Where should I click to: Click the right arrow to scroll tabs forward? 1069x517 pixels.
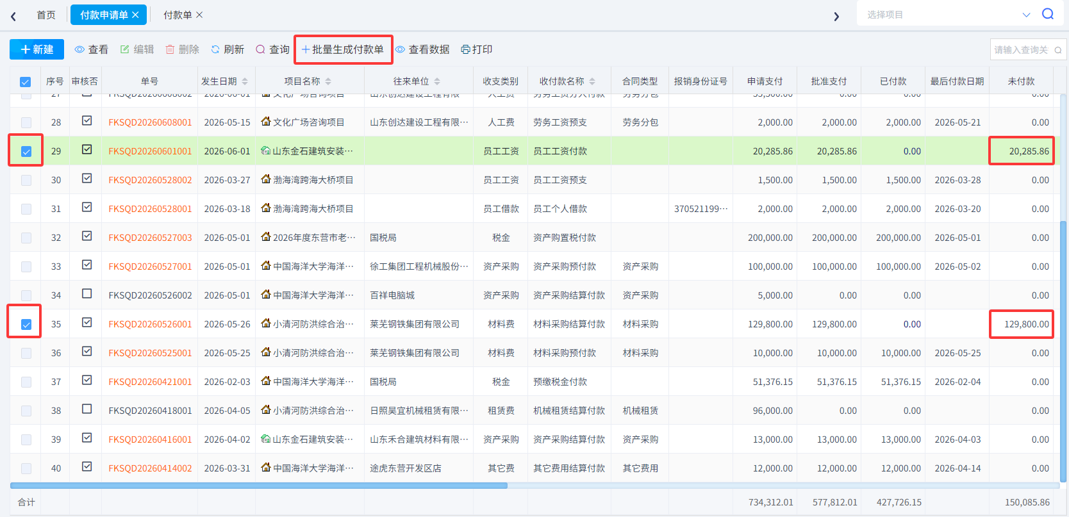coord(836,16)
